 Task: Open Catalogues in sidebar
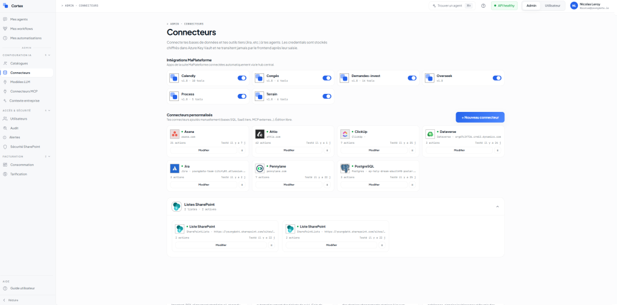click(x=27, y=63)
